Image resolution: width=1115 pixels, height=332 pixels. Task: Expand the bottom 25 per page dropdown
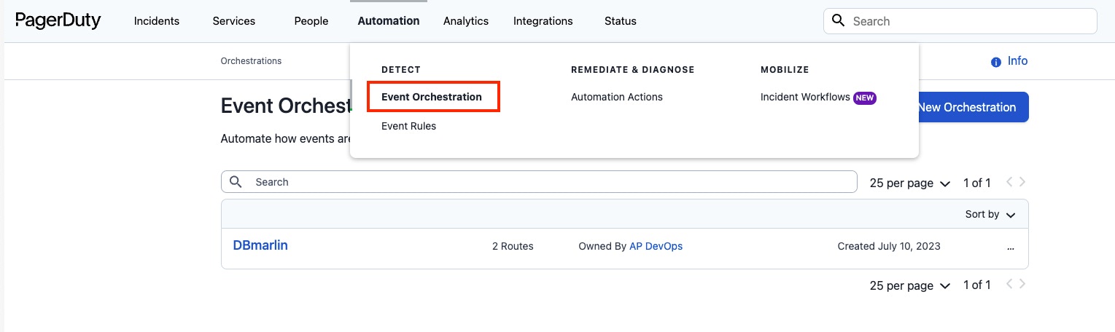pyautogui.click(x=910, y=285)
